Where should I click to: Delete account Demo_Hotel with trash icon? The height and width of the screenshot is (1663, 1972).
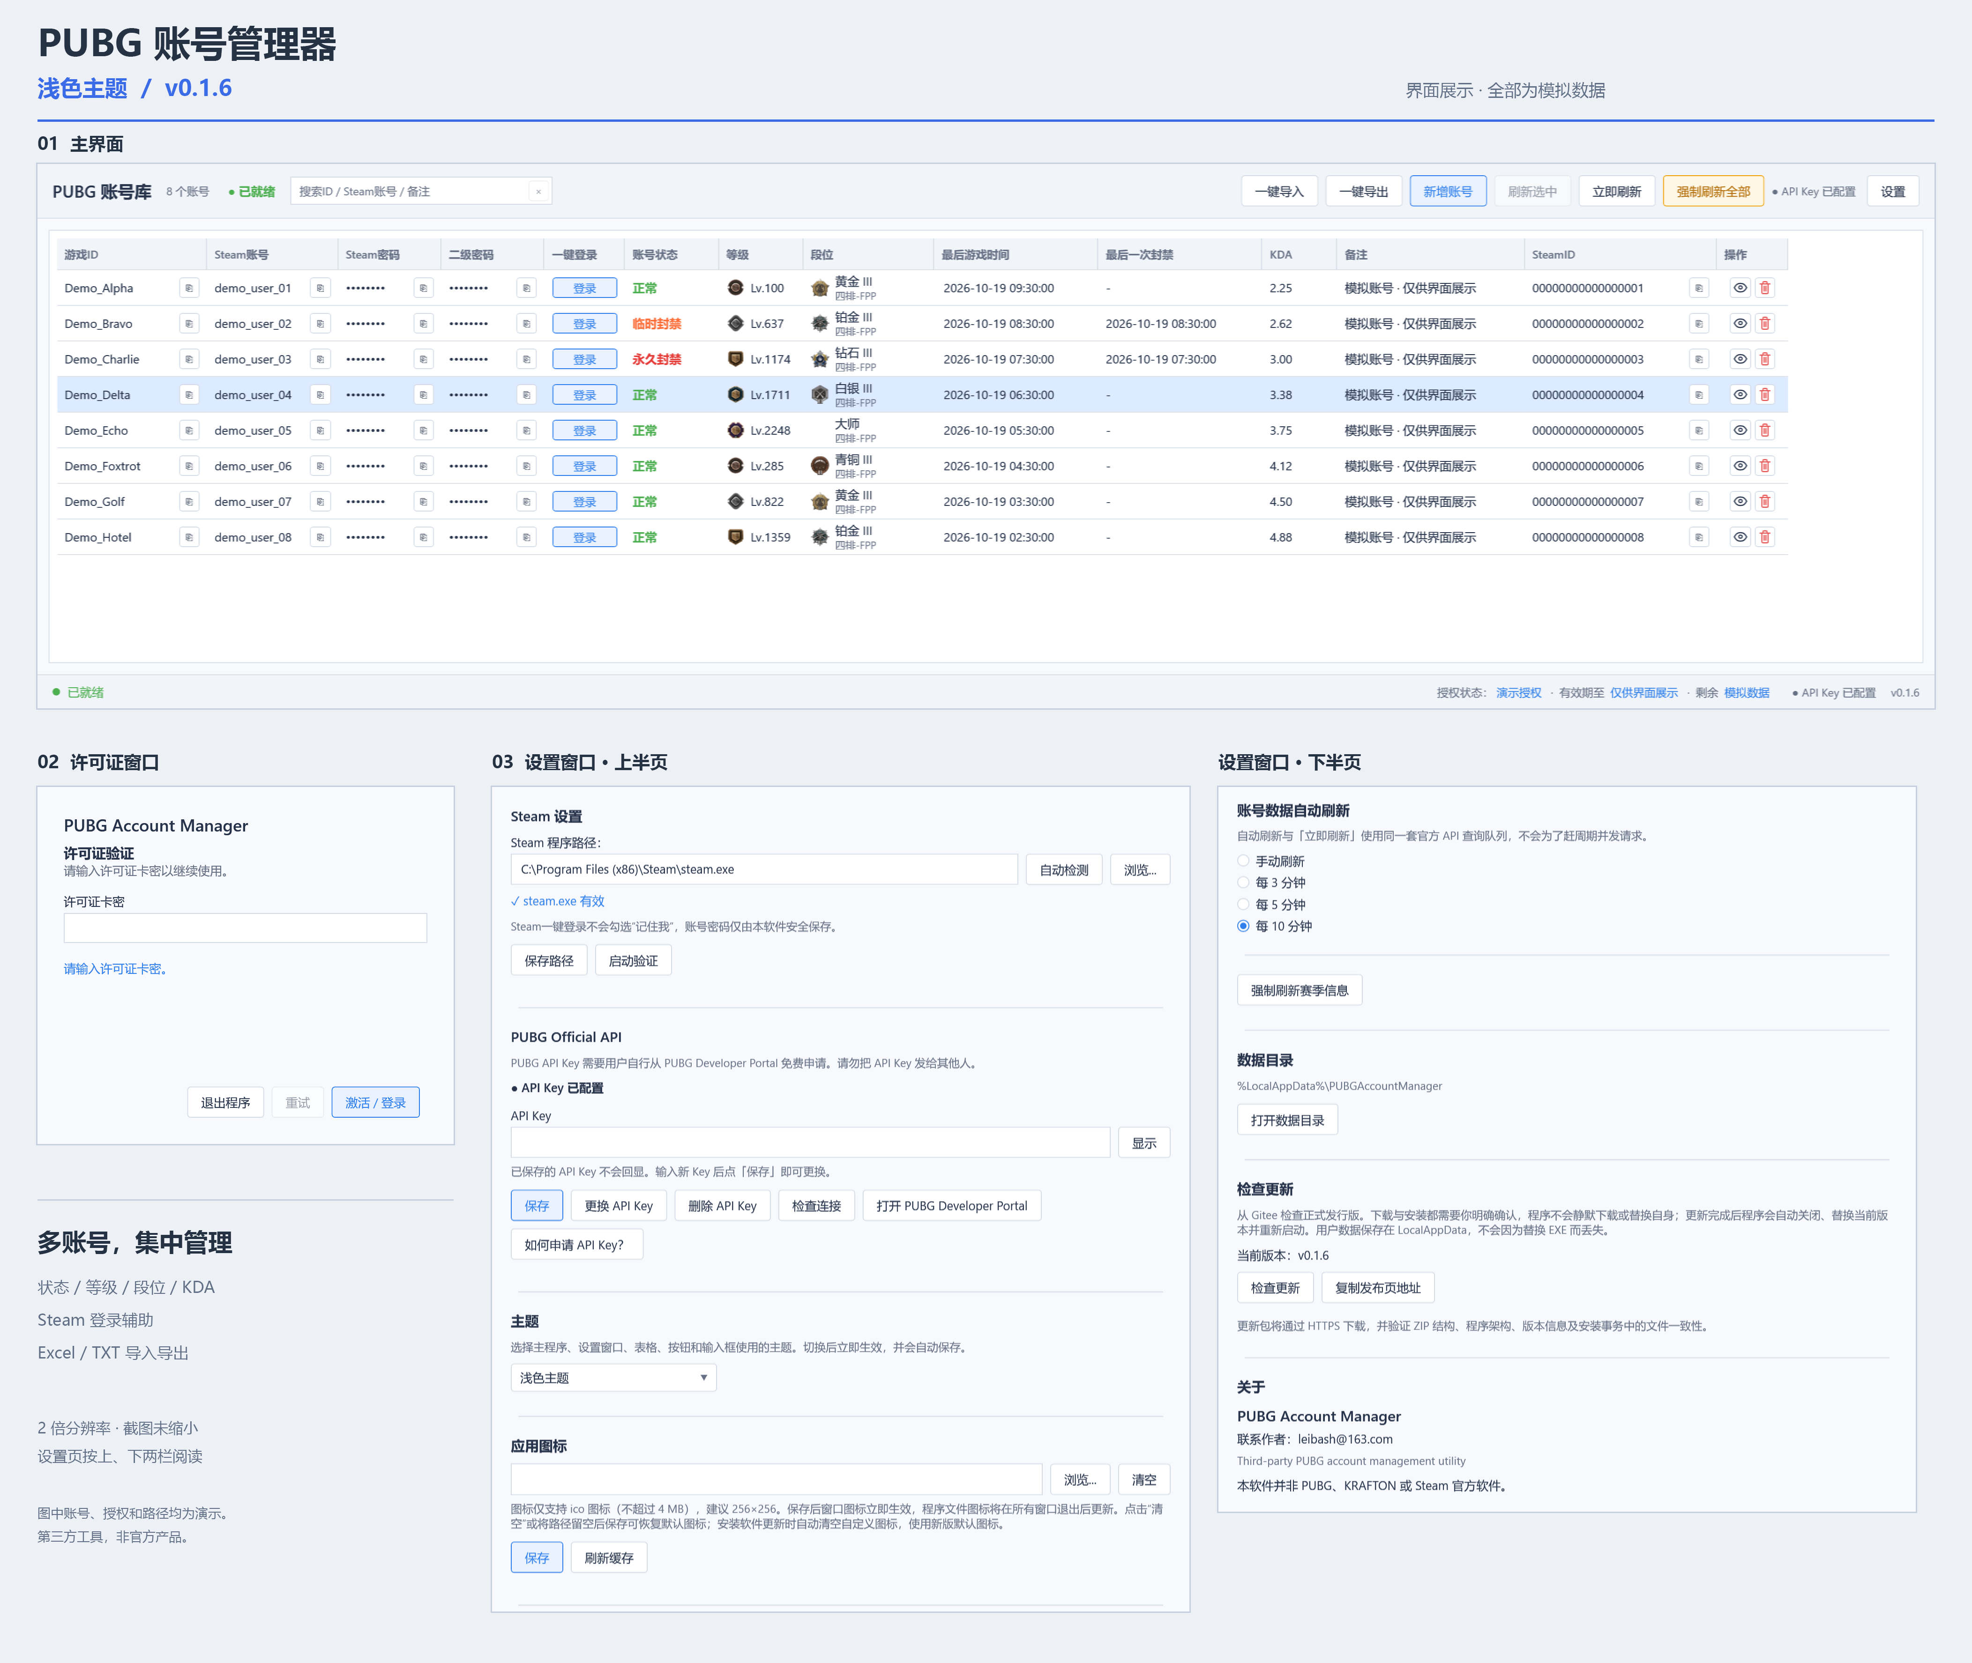[x=1764, y=537]
